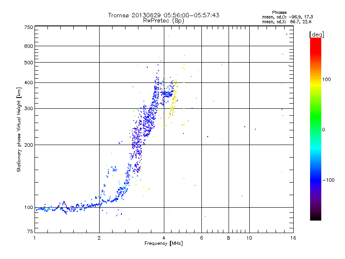Viewport: 345px width, 259px height.
Task: Click the y-axis tick '400'
Action: (x=28, y=83)
